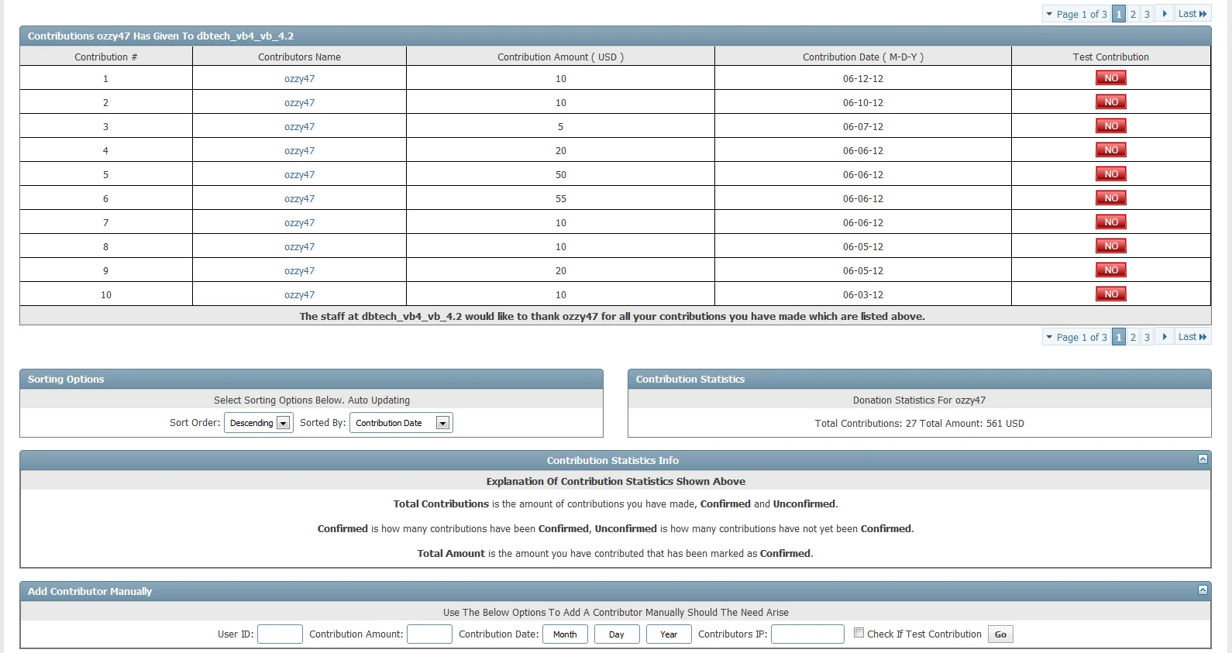Open top 'Page 1 of 3' jump menu
The height and width of the screenshot is (653, 1232).
1076,14
